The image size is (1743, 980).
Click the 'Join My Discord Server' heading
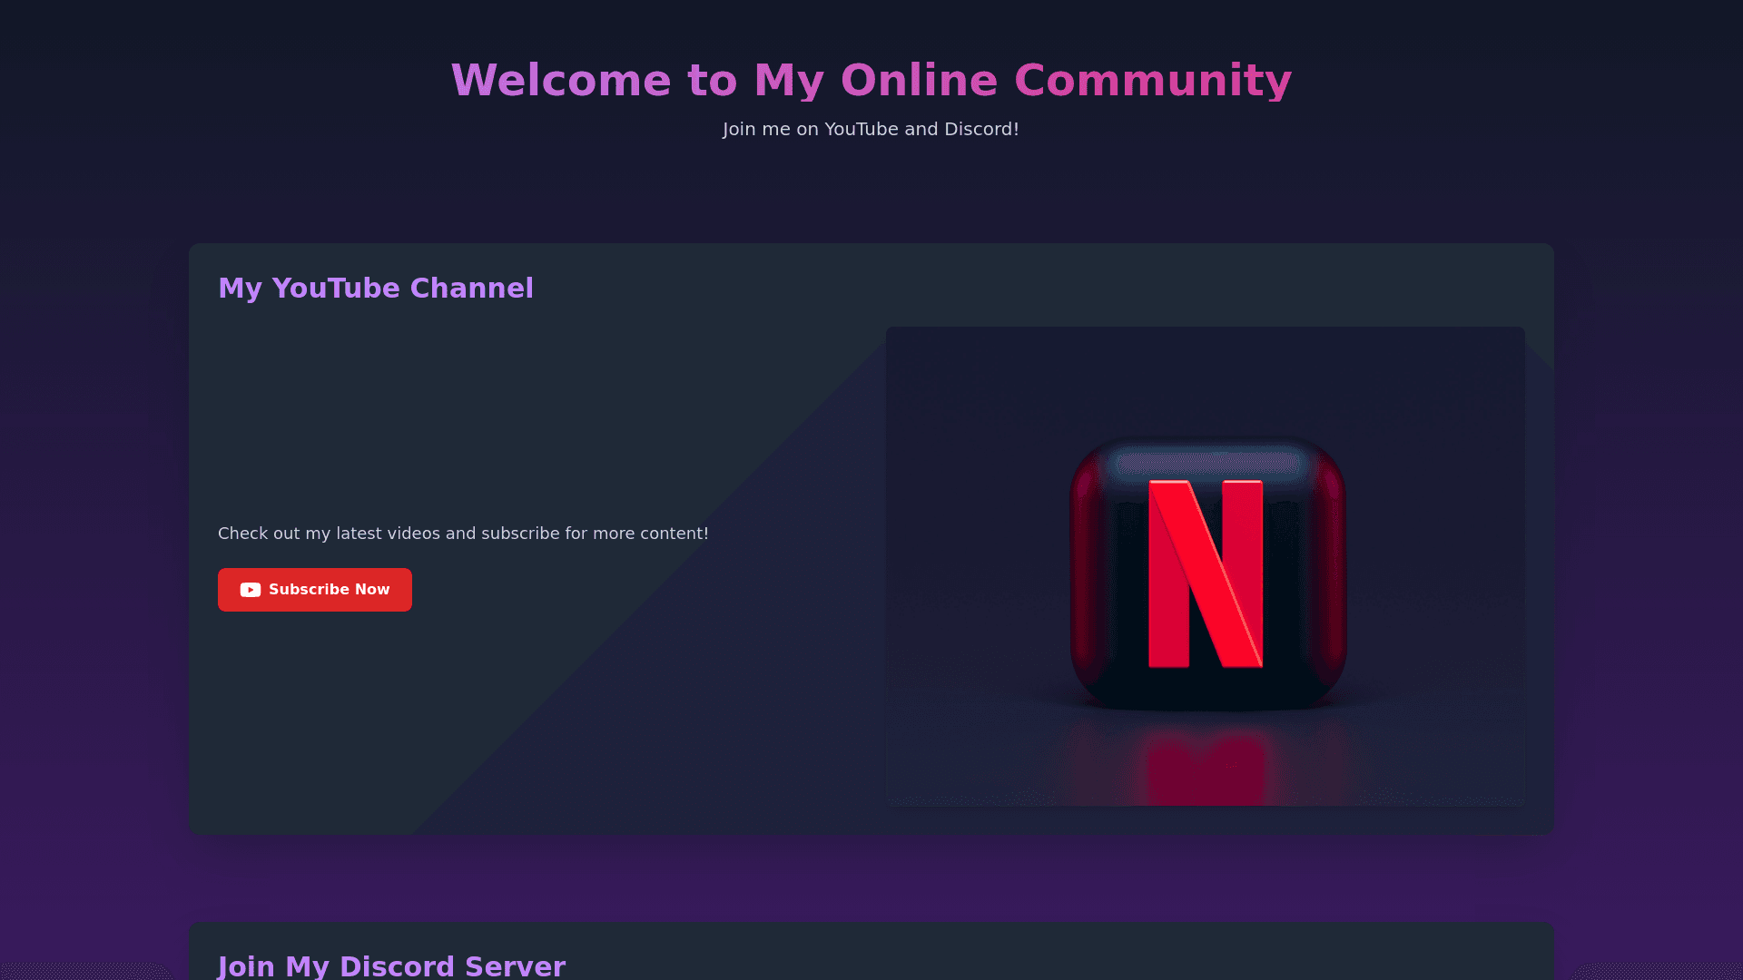(391, 965)
